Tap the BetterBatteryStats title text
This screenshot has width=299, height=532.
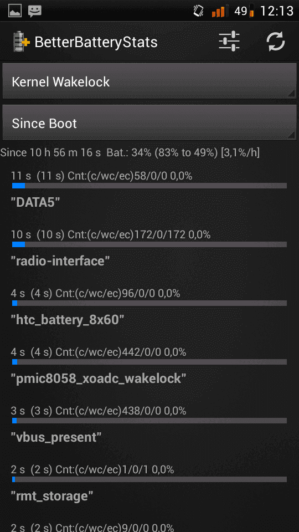(x=96, y=42)
